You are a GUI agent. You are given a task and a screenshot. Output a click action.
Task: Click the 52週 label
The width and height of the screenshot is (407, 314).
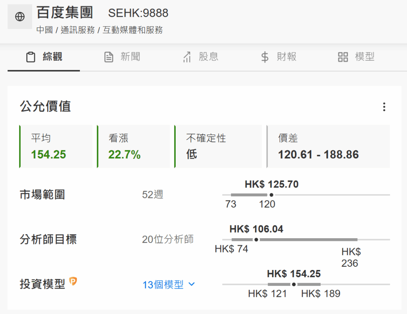(x=153, y=195)
